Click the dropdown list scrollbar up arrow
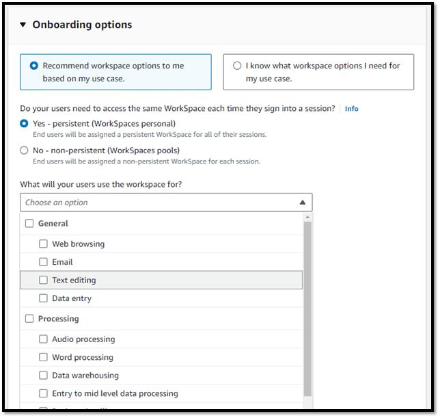440x418 pixels. coord(307,217)
